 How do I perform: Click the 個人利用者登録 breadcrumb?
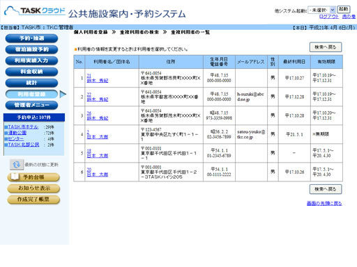point(91,32)
